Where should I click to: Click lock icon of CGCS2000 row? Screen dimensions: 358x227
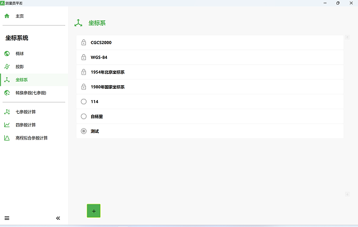click(x=84, y=42)
